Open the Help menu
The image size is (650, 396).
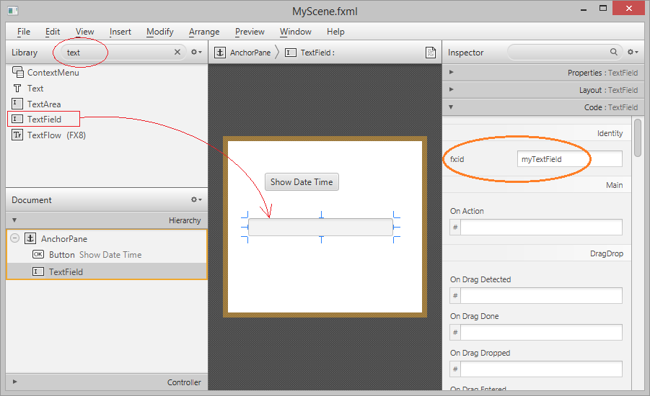[x=335, y=32]
